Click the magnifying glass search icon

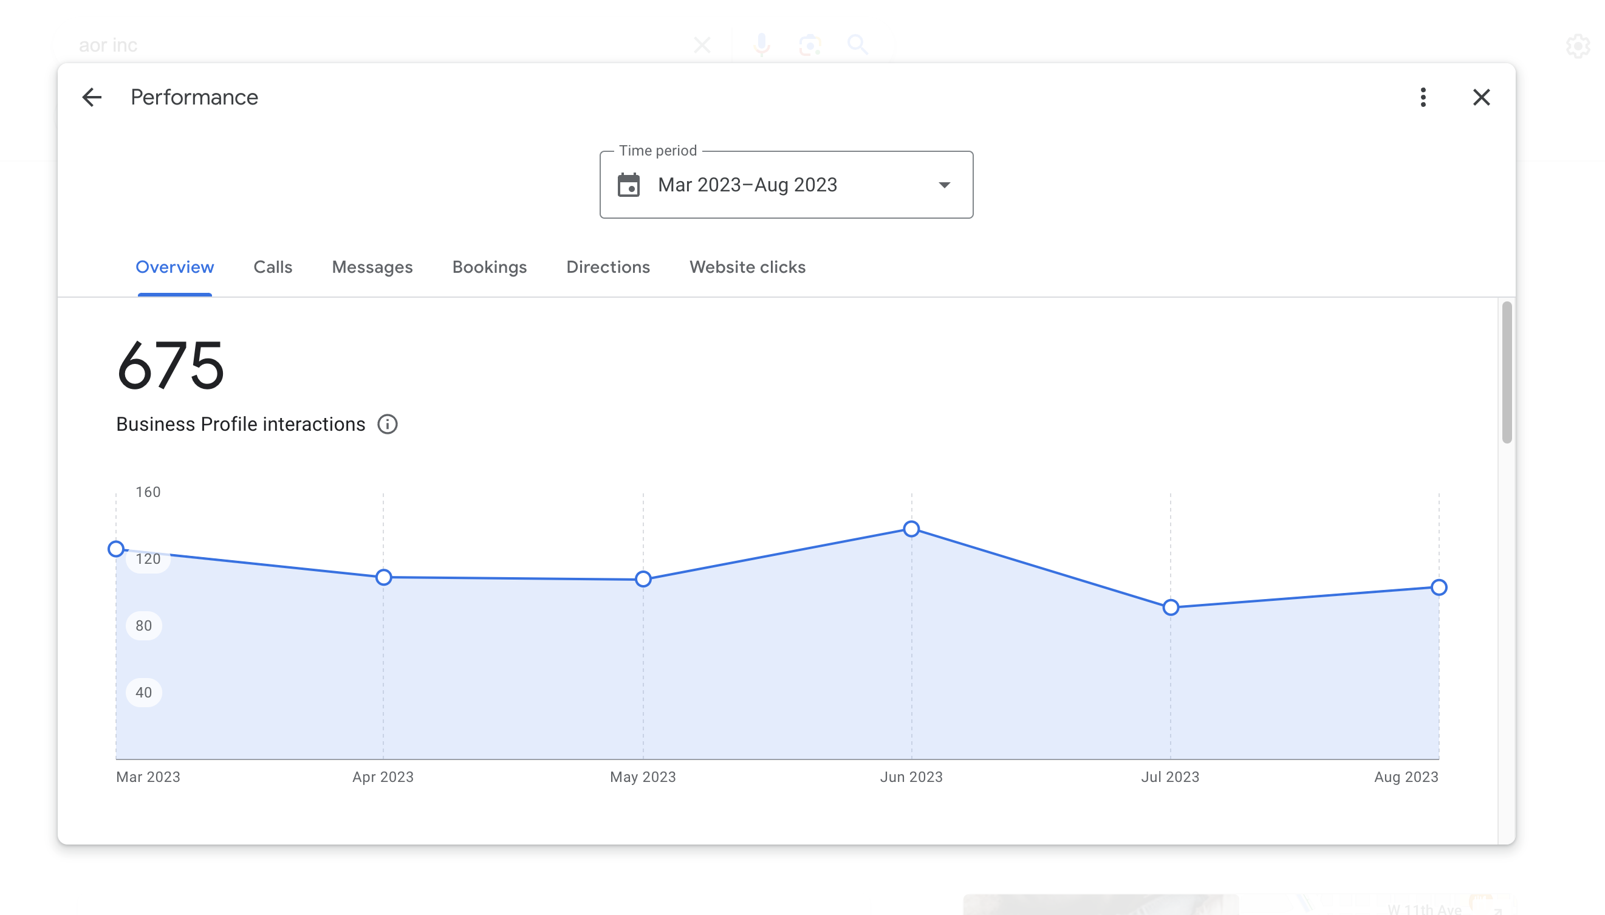coord(857,45)
